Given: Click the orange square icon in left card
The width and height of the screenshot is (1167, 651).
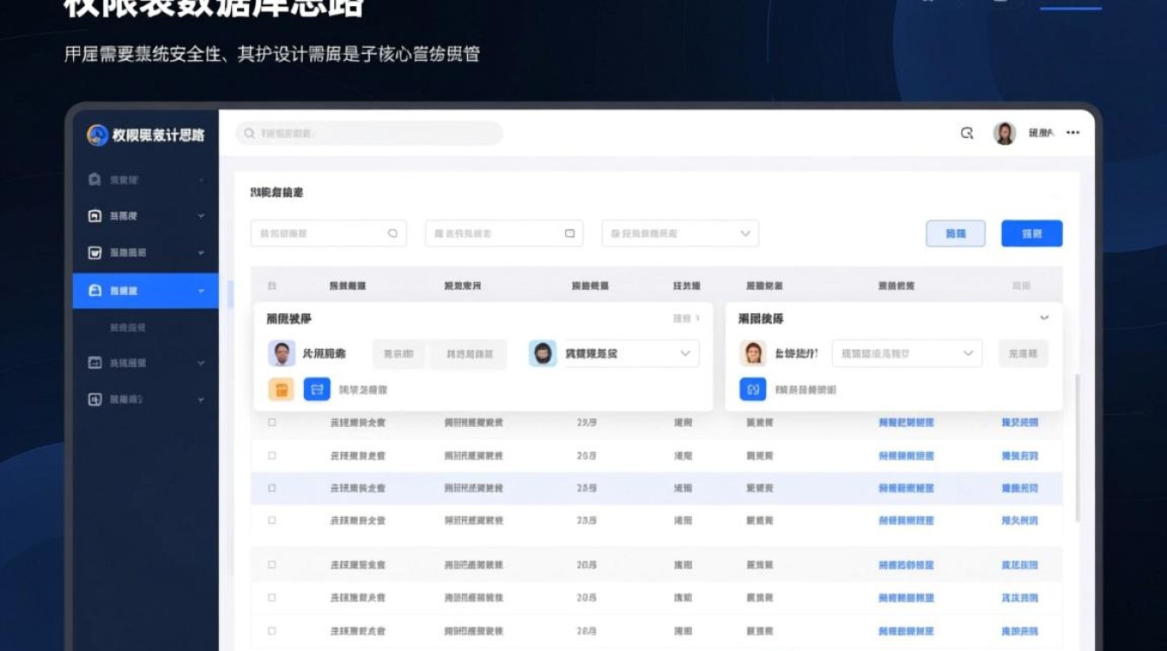Looking at the screenshot, I should (x=281, y=390).
